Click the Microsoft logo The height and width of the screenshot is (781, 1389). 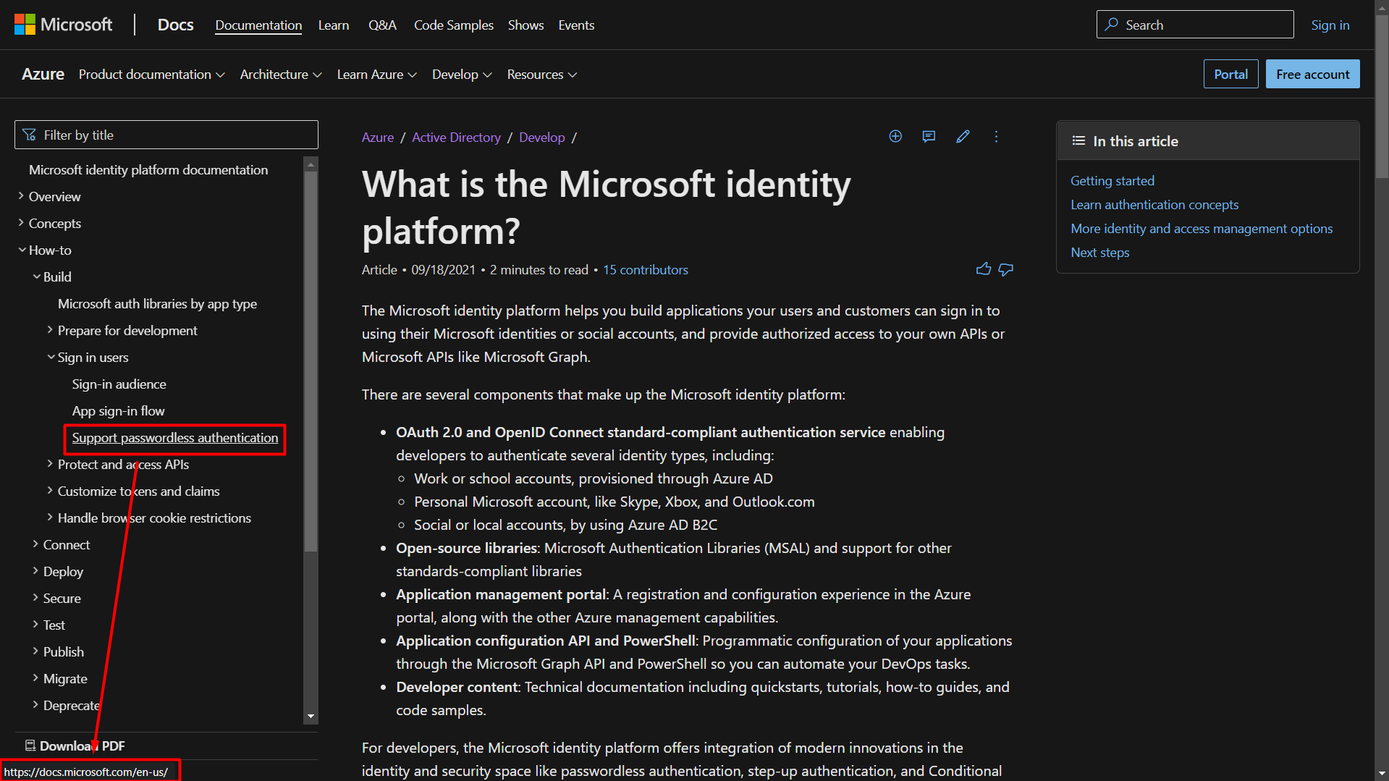pyautogui.click(x=63, y=25)
